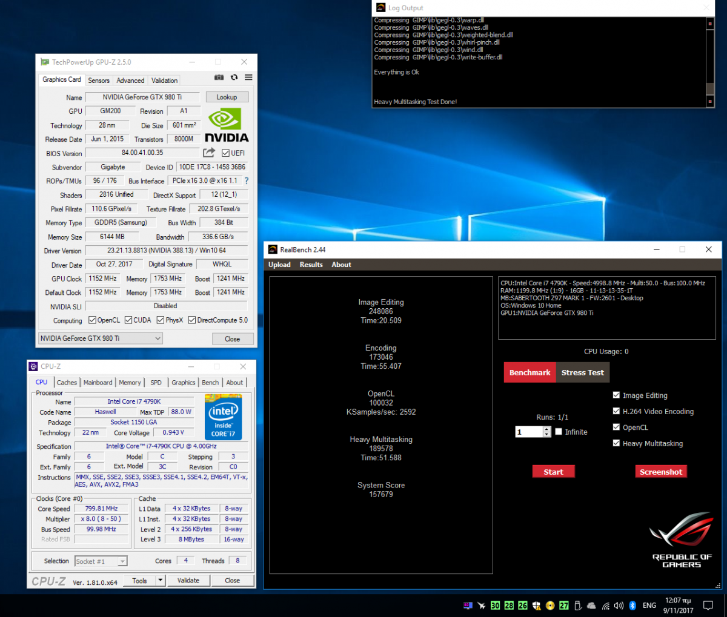Enable the Infinite runs checkbox
The height and width of the screenshot is (617, 727).
559,431
